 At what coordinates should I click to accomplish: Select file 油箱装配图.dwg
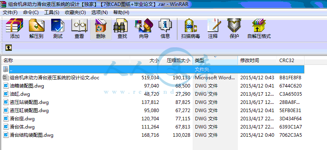tap(27, 86)
